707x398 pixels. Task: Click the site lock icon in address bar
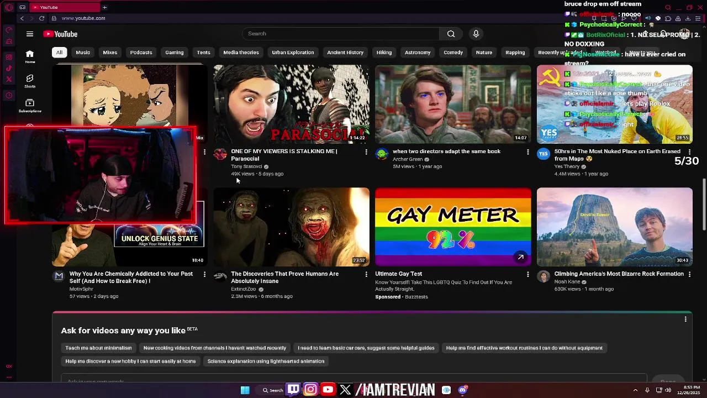click(55, 18)
